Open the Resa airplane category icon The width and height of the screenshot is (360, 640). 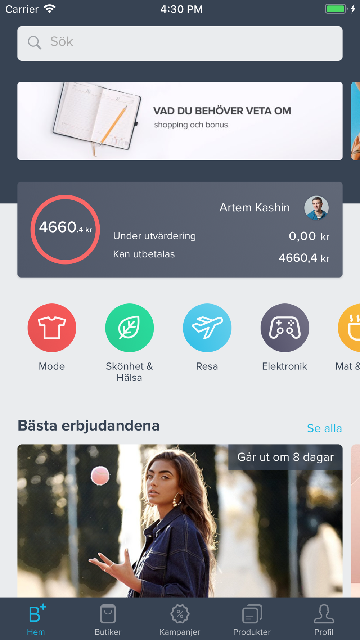pyautogui.click(x=207, y=328)
